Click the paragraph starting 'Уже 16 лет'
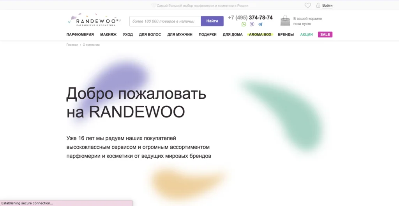This screenshot has width=399, height=206. coord(139,147)
